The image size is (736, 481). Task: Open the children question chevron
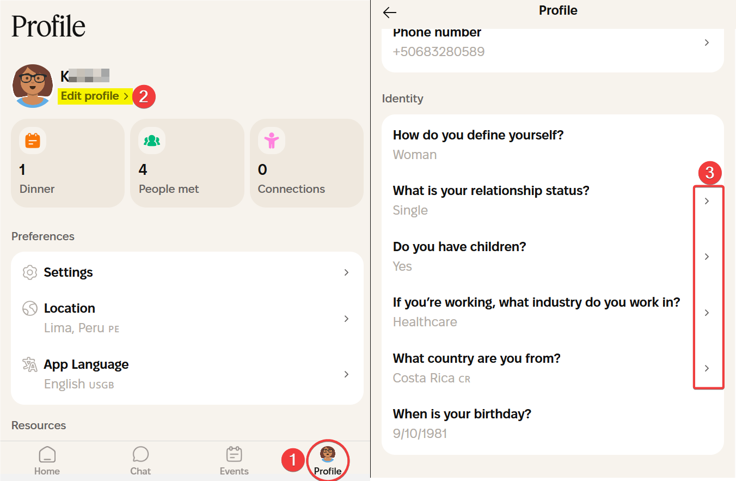(707, 257)
